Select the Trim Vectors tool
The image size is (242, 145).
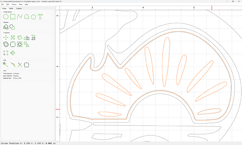coord(20,65)
